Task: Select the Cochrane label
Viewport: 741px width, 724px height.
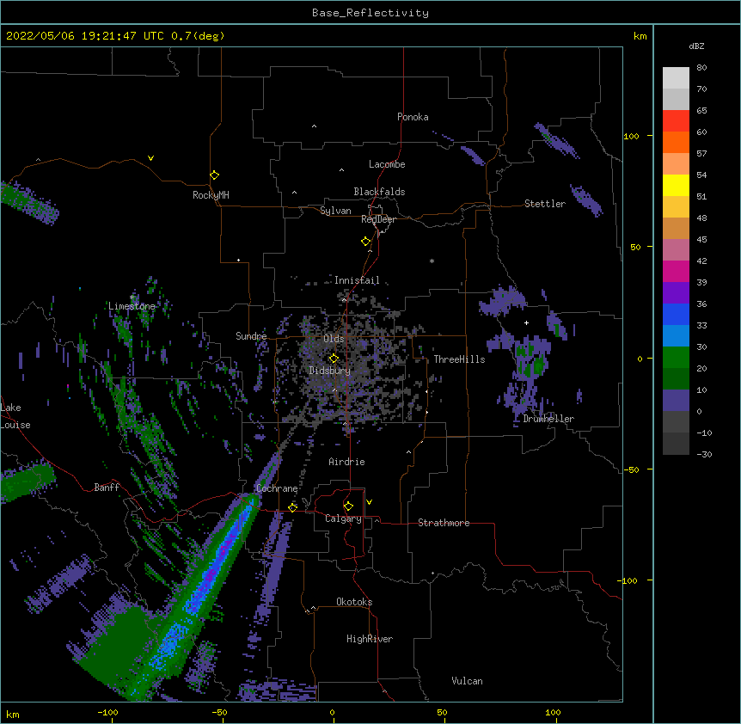Action: click(x=277, y=488)
